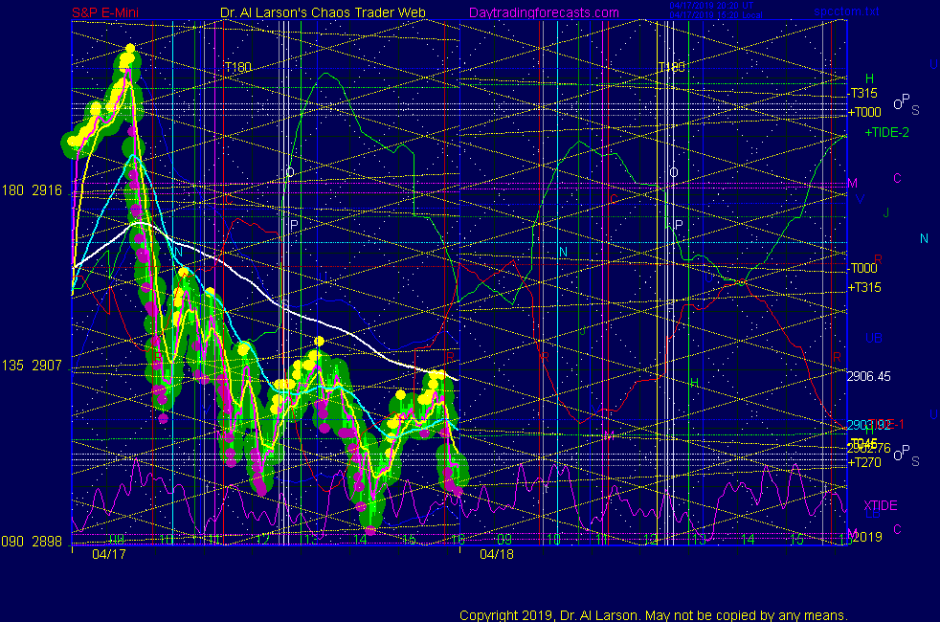940x622 pixels.
Task: Click the T180 label in the 04/17 panel
Action: (x=238, y=67)
